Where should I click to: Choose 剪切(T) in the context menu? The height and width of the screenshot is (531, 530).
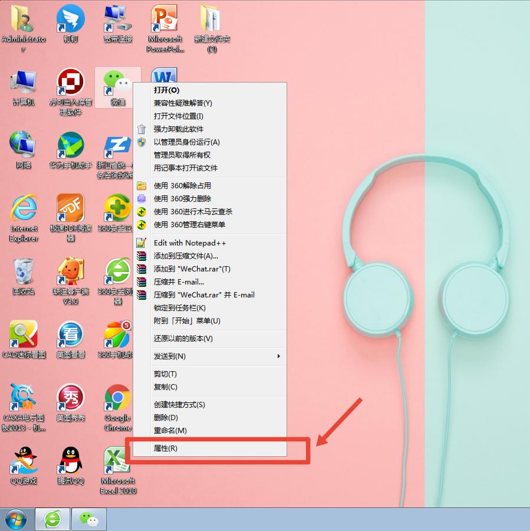click(210, 374)
